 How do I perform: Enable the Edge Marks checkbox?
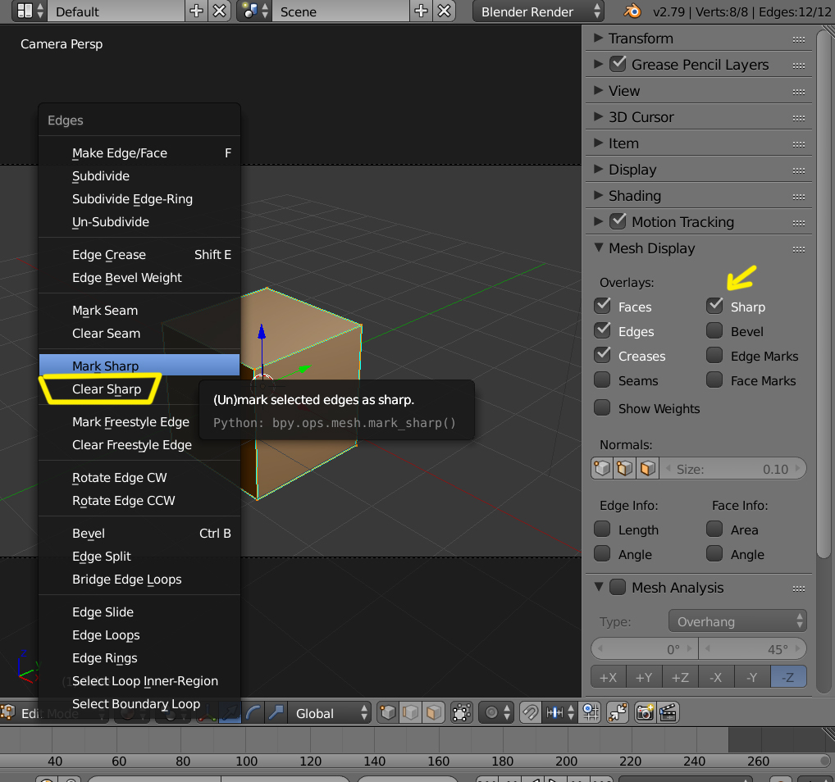click(x=714, y=355)
